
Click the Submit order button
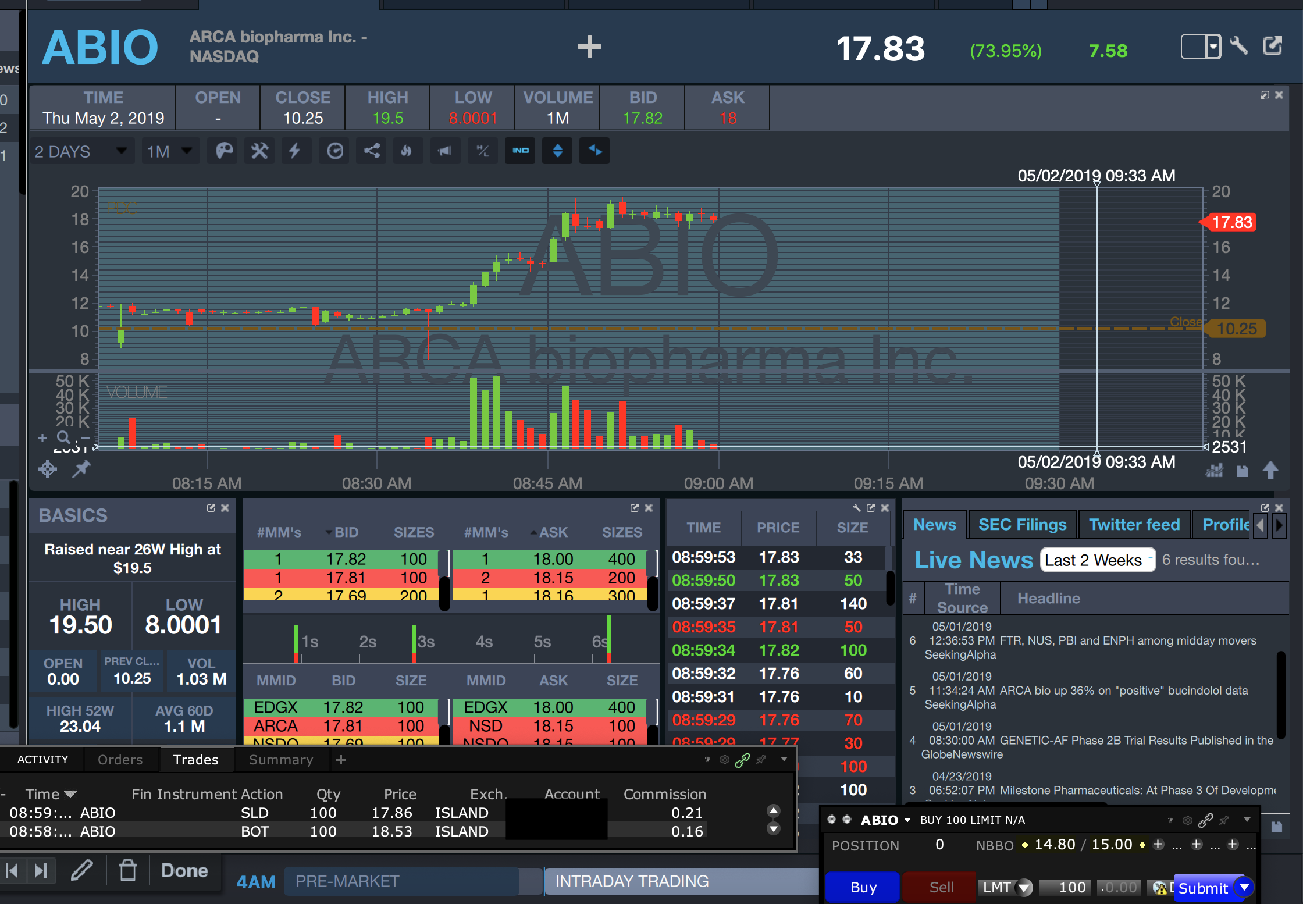(x=1203, y=888)
